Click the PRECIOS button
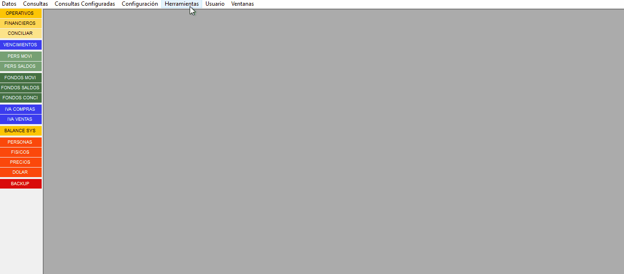Screen dimensions: 624x274 click(21, 162)
